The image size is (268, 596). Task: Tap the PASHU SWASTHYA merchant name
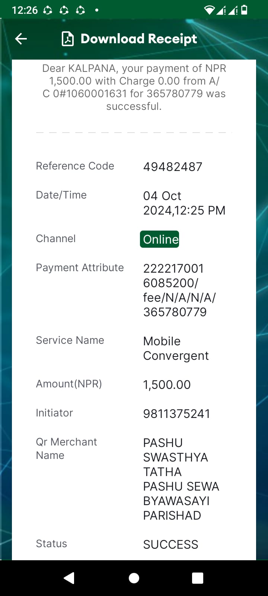pyautogui.click(x=181, y=479)
